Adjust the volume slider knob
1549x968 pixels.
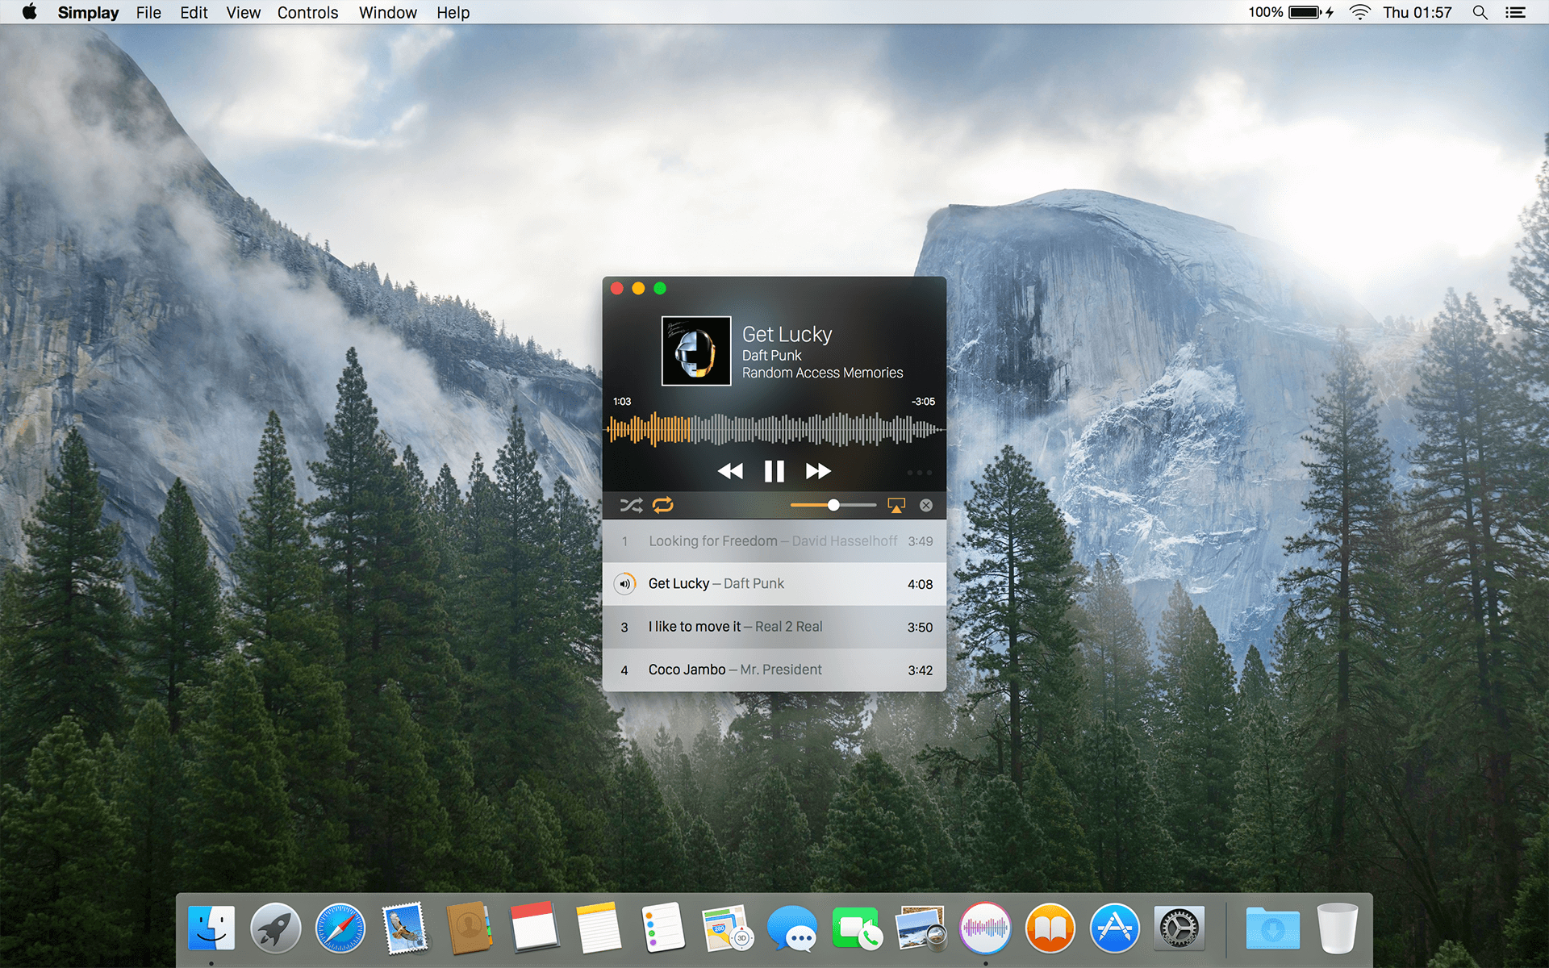click(x=833, y=506)
